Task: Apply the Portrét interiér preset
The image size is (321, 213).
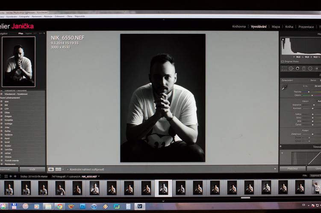Action: (12, 160)
